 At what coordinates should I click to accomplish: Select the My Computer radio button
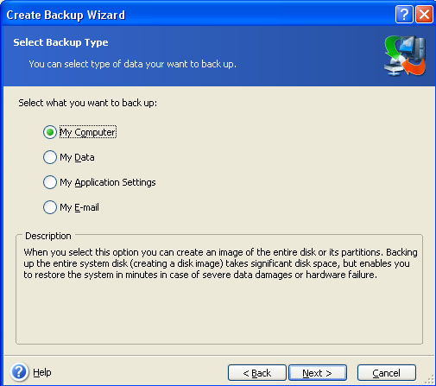[x=50, y=132]
